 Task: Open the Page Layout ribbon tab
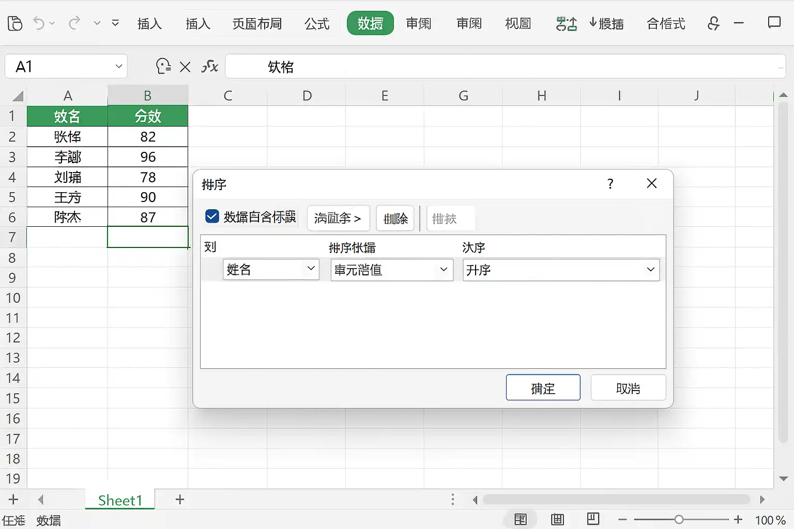coord(257,24)
